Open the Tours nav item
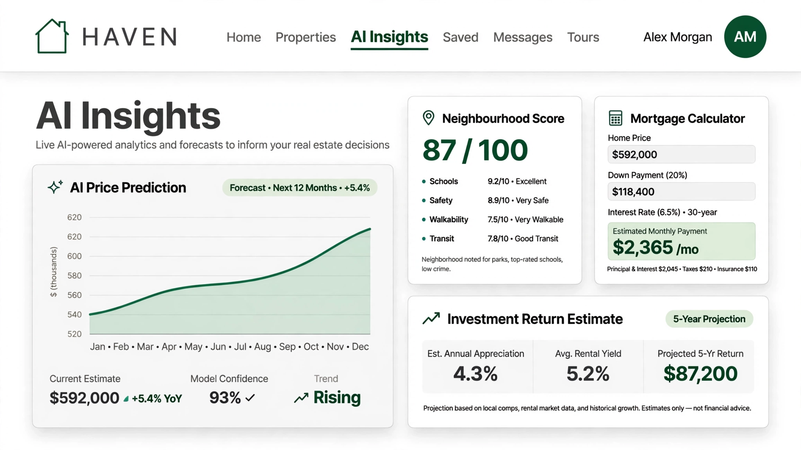Image resolution: width=801 pixels, height=450 pixels. [583, 37]
